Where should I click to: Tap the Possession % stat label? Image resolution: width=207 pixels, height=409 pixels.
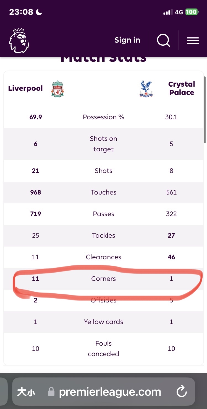coord(103,117)
